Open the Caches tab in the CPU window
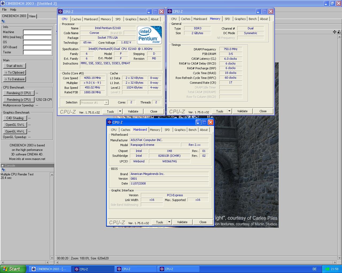This screenshot has height=273, width=342. pyautogui.click(x=76, y=19)
